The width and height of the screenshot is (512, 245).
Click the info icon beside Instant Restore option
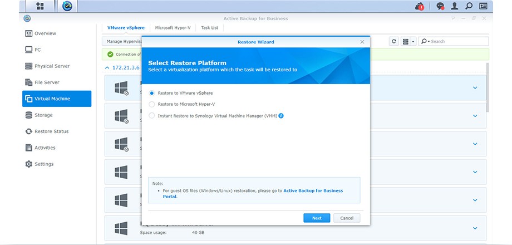point(281,116)
